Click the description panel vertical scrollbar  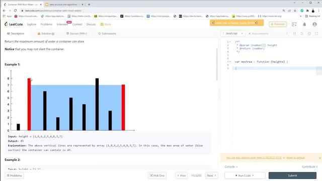(x=217, y=64)
